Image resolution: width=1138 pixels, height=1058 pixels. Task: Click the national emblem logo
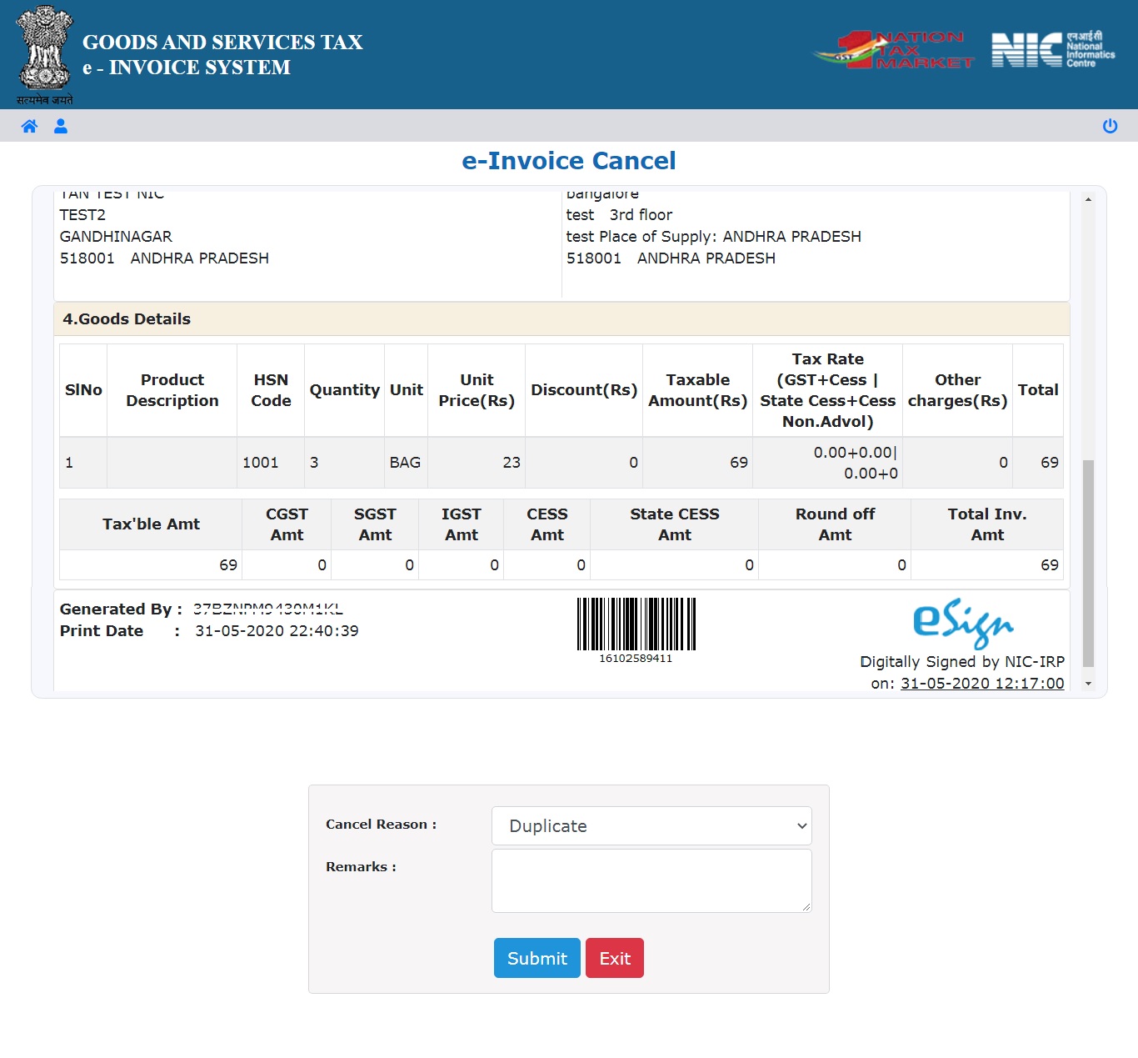click(45, 55)
